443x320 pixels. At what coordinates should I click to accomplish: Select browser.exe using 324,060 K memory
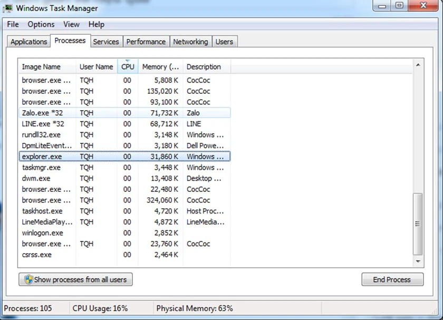(x=124, y=200)
